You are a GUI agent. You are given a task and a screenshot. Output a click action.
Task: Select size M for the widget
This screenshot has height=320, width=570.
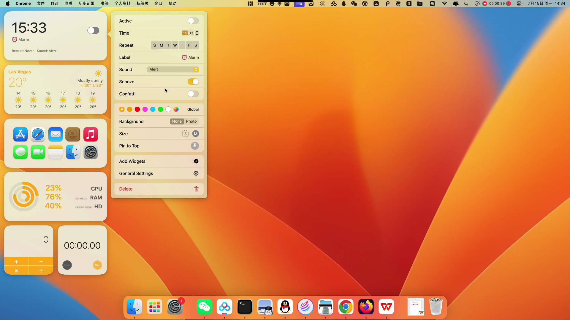[196, 133]
